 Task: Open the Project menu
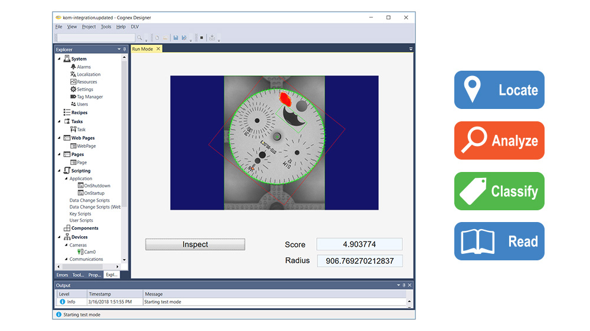click(88, 27)
